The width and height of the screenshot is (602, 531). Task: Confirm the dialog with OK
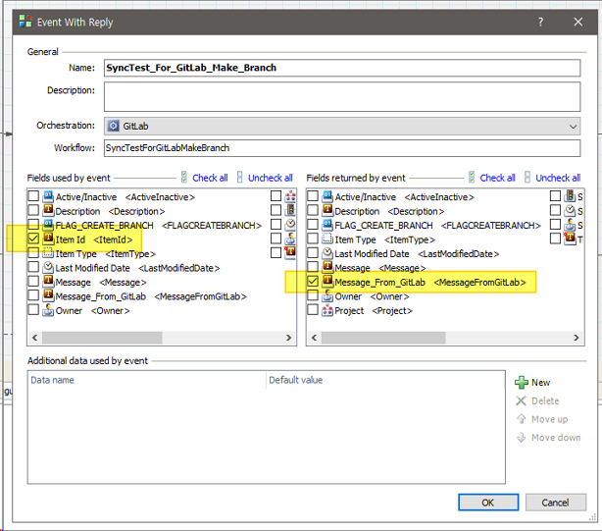coord(488,503)
